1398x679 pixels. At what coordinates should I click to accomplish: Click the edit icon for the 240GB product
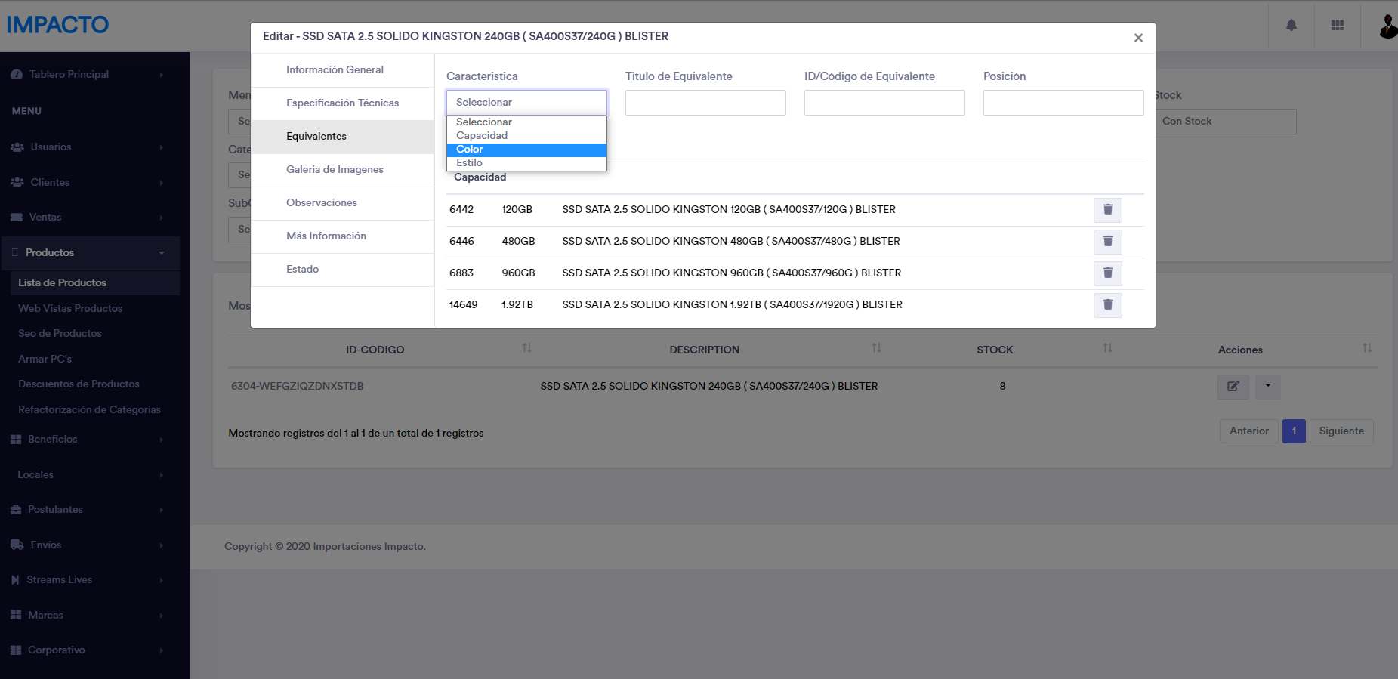(1233, 387)
